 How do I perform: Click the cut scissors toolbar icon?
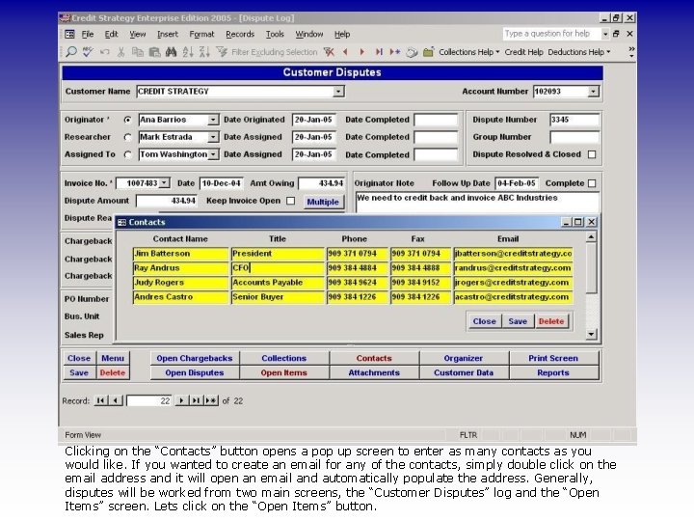point(120,52)
